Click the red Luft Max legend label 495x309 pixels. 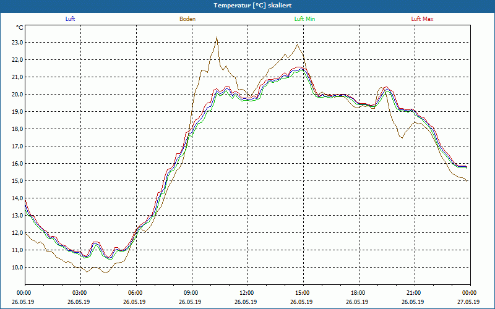click(x=422, y=19)
